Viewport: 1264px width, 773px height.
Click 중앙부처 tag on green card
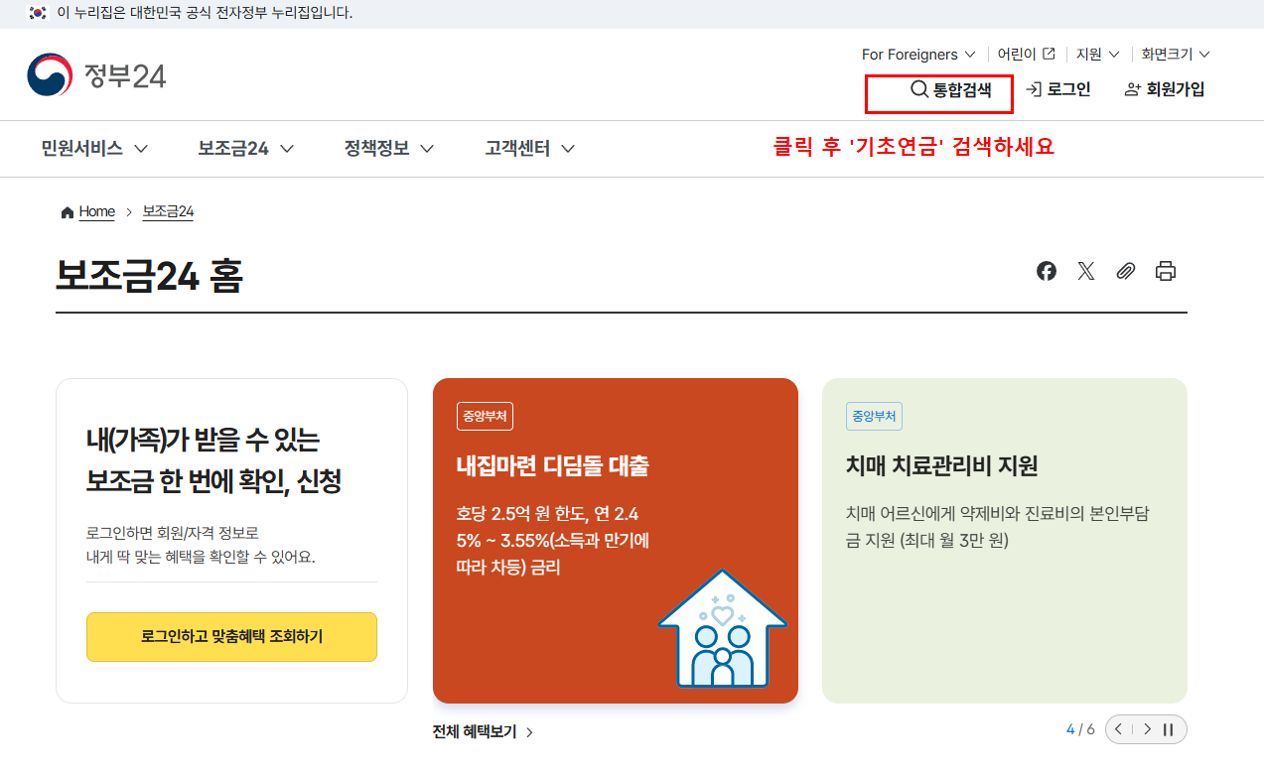tap(874, 417)
